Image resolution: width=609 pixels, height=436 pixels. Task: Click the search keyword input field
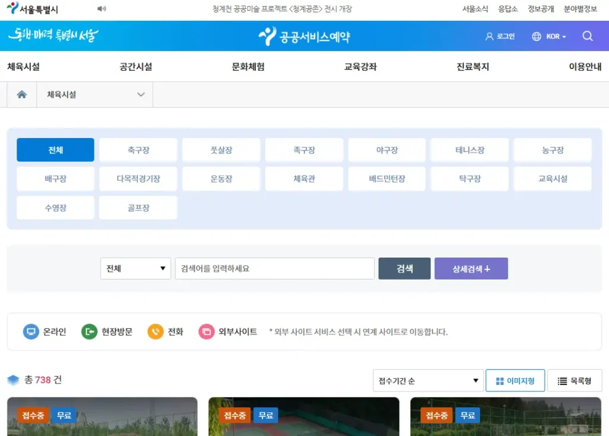pos(274,268)
